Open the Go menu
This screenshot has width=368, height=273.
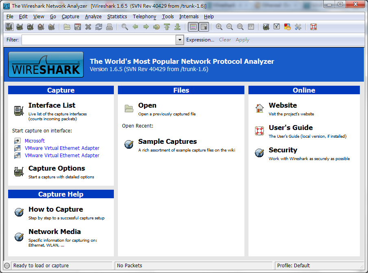(53, 16)
